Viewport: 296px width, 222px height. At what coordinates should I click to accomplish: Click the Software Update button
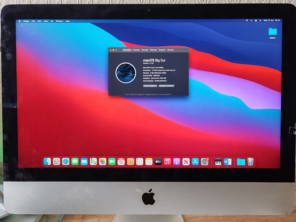pos(166,86)
